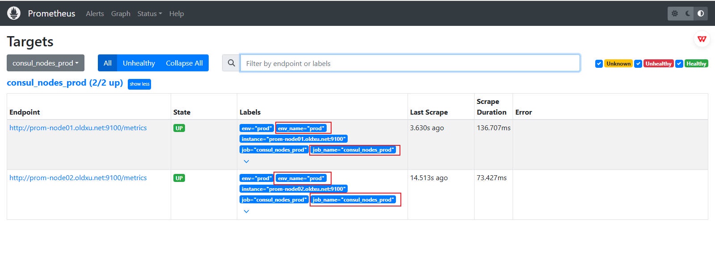Open the prom-node01 metrics endpoint link
The image size is (715, 264).
tap(78, 128)
